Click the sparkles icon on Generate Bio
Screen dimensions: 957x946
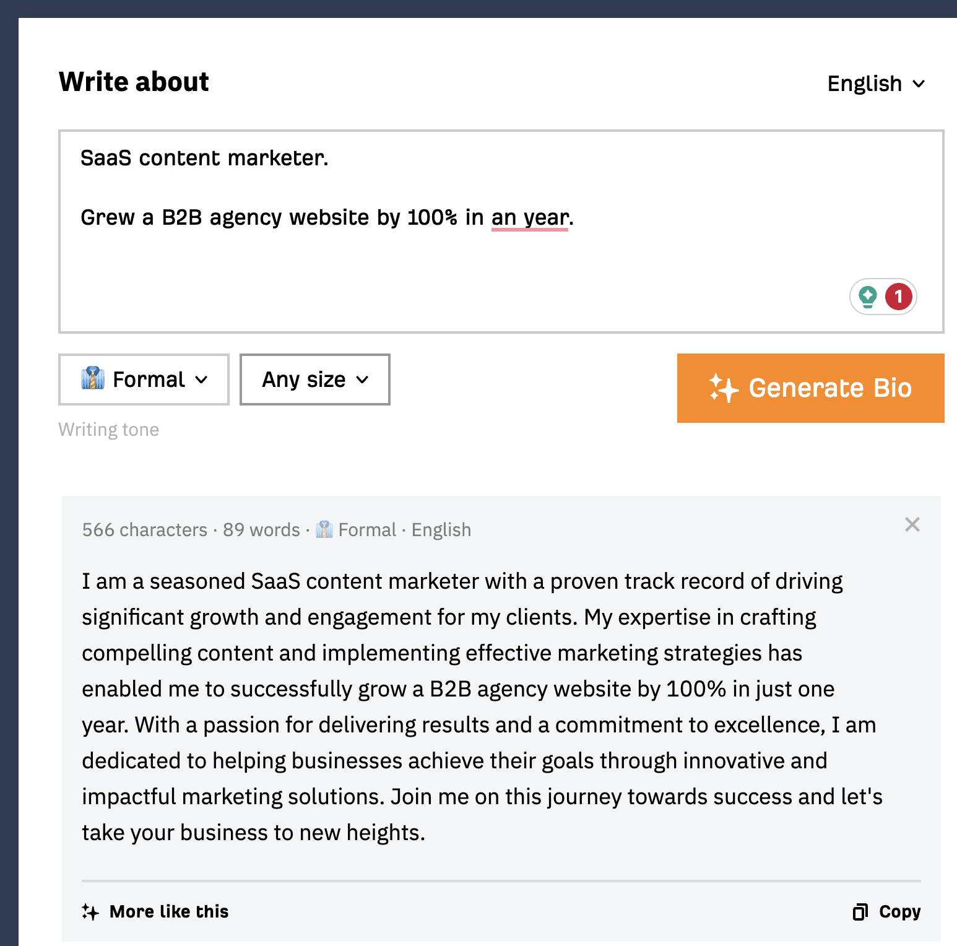(725, 389)
